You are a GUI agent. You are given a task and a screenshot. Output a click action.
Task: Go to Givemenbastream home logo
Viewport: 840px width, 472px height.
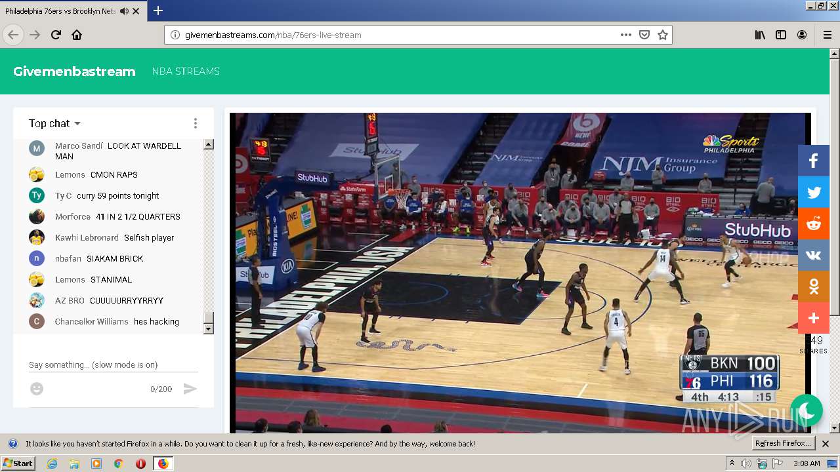[74, 71]
